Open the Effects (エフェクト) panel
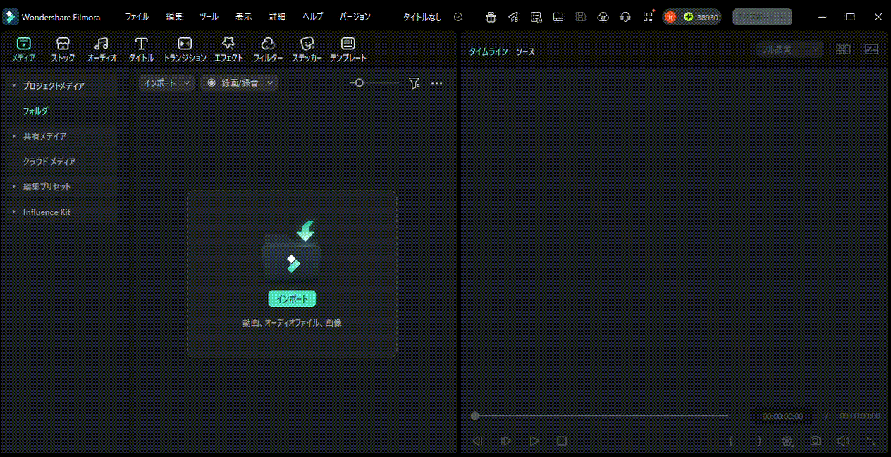 pos(228,49)
